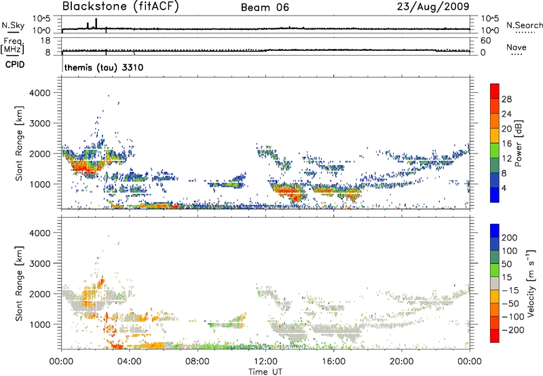This screenshot has width=543, height=376.
Task: Click the 'CPID' label
Action: click(15, 64)
